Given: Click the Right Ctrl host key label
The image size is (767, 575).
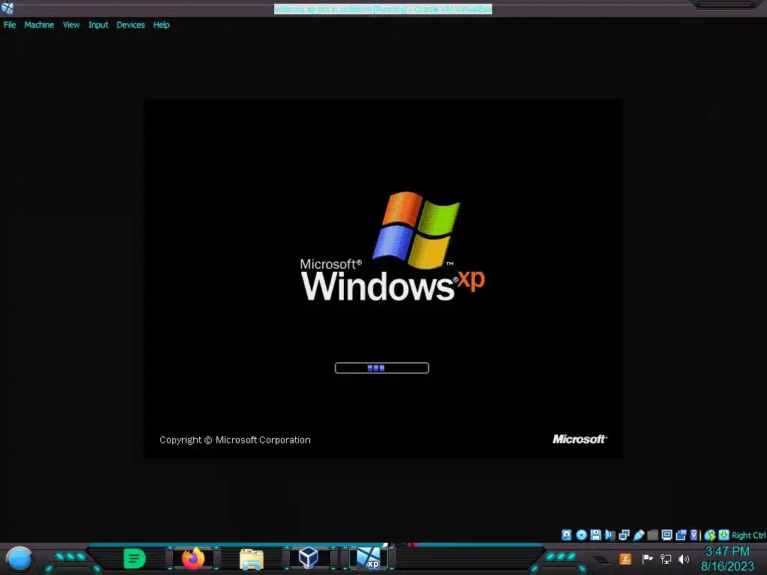Looking at the screenshot, I should pyautogui.click(x=749, y=535).
